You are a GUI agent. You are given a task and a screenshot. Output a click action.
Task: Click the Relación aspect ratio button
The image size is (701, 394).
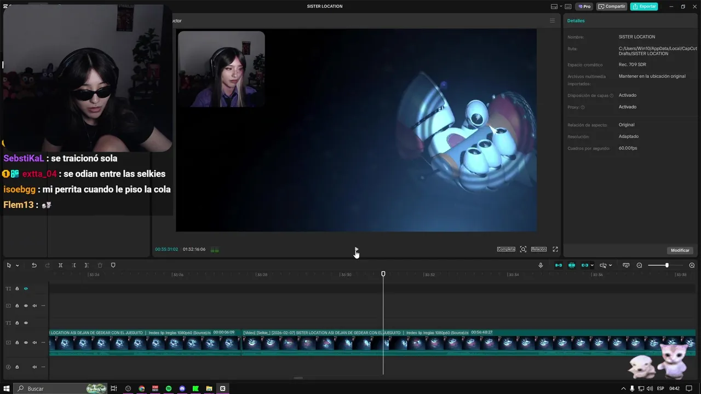pyautogui.click(x=539, y=250)
